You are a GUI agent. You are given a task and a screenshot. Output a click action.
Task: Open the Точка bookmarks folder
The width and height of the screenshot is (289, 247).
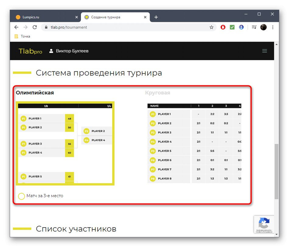(22, 36)
